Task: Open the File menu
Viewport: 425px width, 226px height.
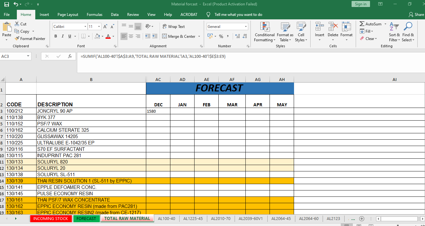Action: click(x=7, y=15)
